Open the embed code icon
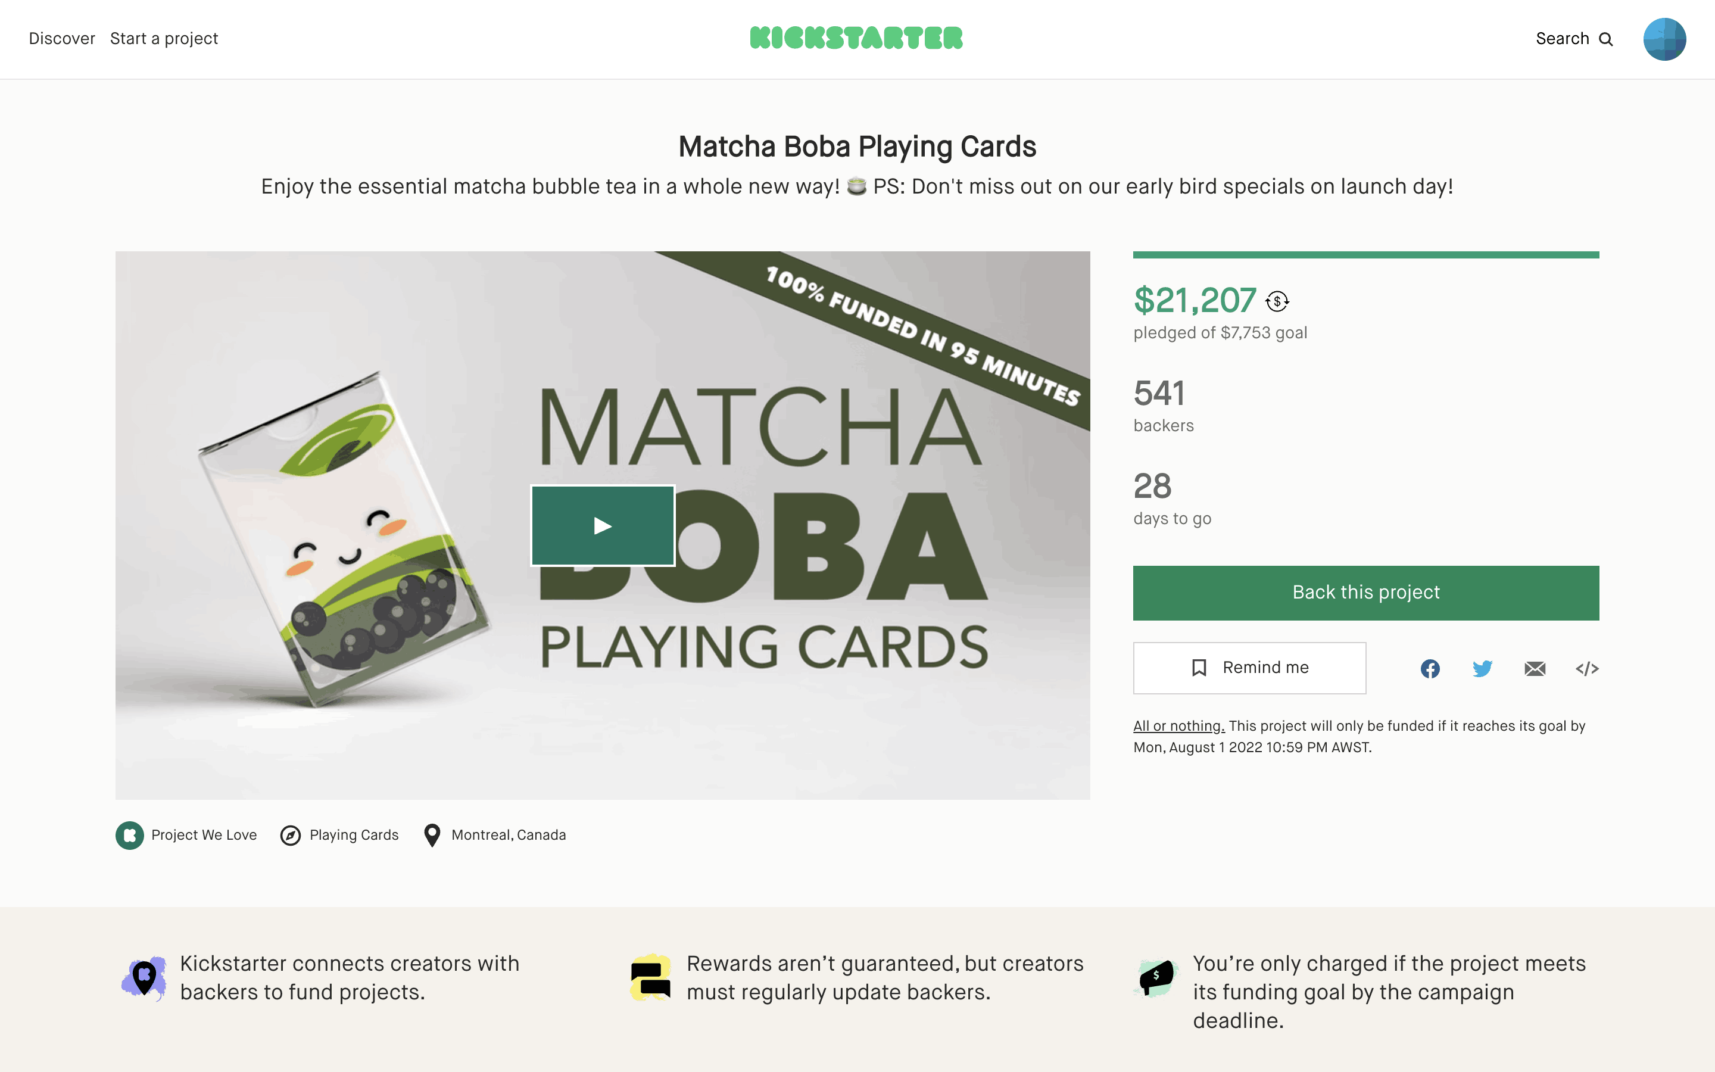The image size is (1715, 1072). [x=1587, y=669]
